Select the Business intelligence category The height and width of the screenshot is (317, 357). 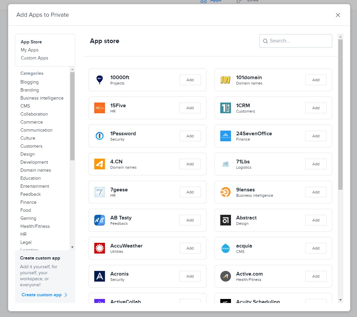click(x=42, y=98)
